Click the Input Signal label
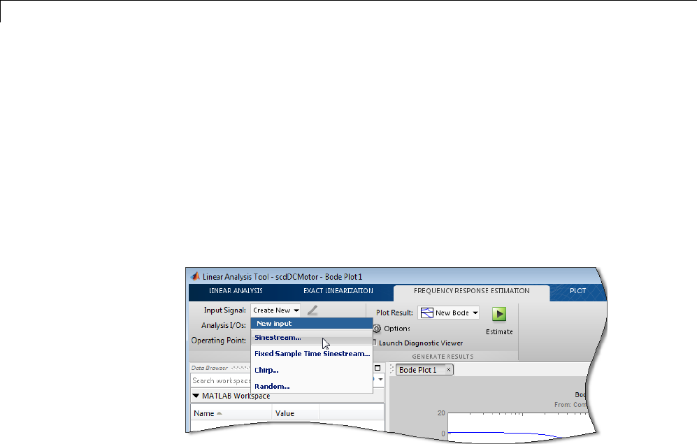 [224, 310]
